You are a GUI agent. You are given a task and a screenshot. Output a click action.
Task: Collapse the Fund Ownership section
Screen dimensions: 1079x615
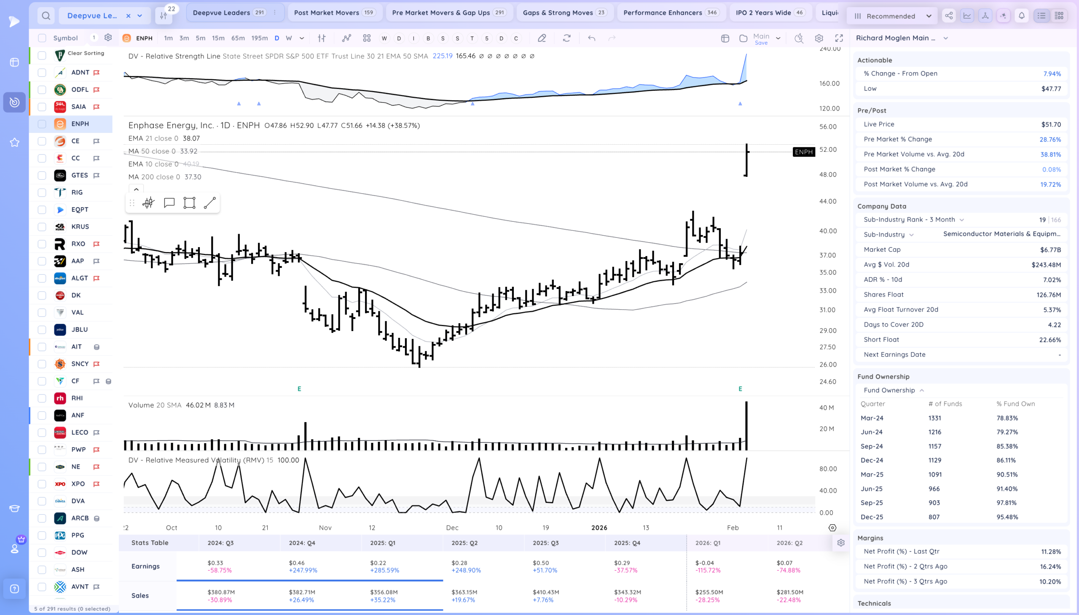click(x=922, y=391)
